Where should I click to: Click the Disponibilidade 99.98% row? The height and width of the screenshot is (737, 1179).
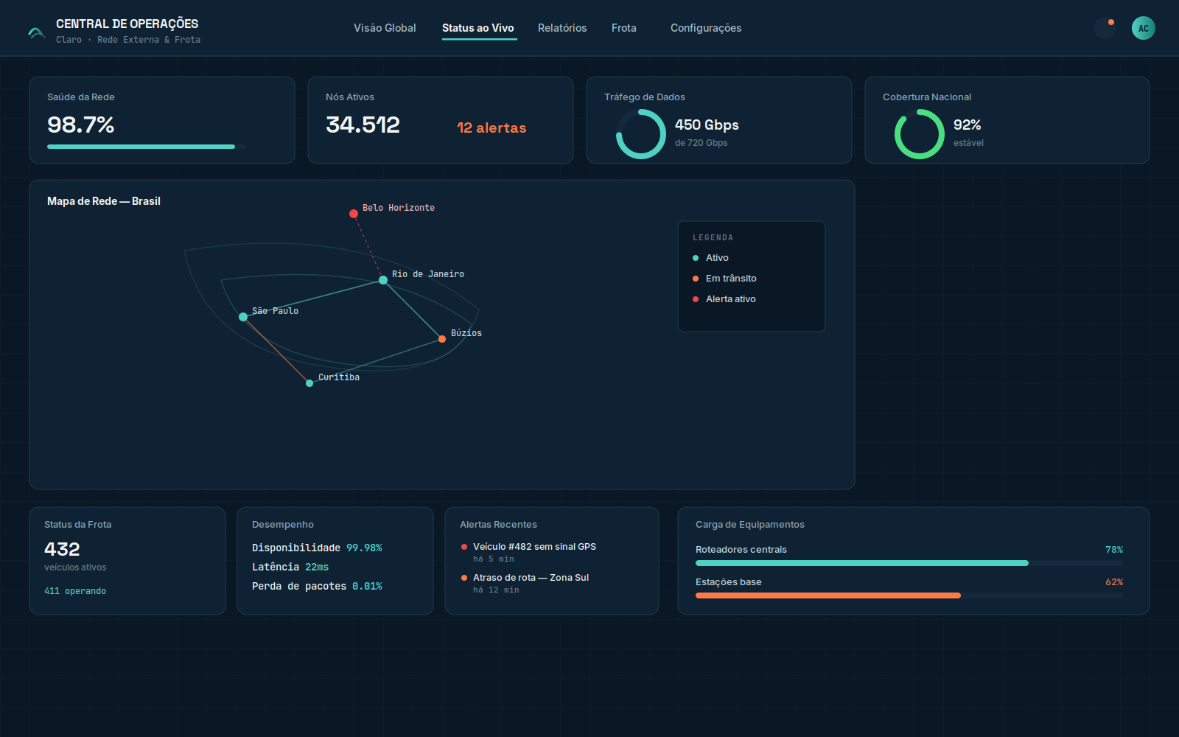317,548
